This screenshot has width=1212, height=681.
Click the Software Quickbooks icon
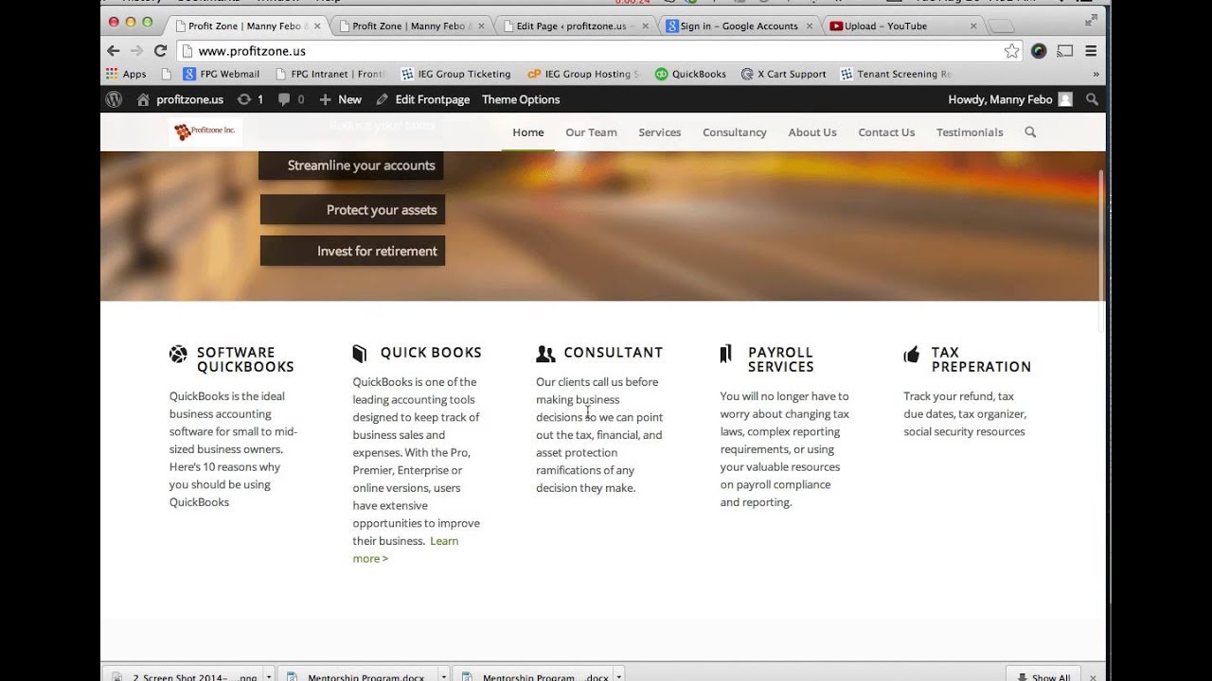(x=178, y=354)
